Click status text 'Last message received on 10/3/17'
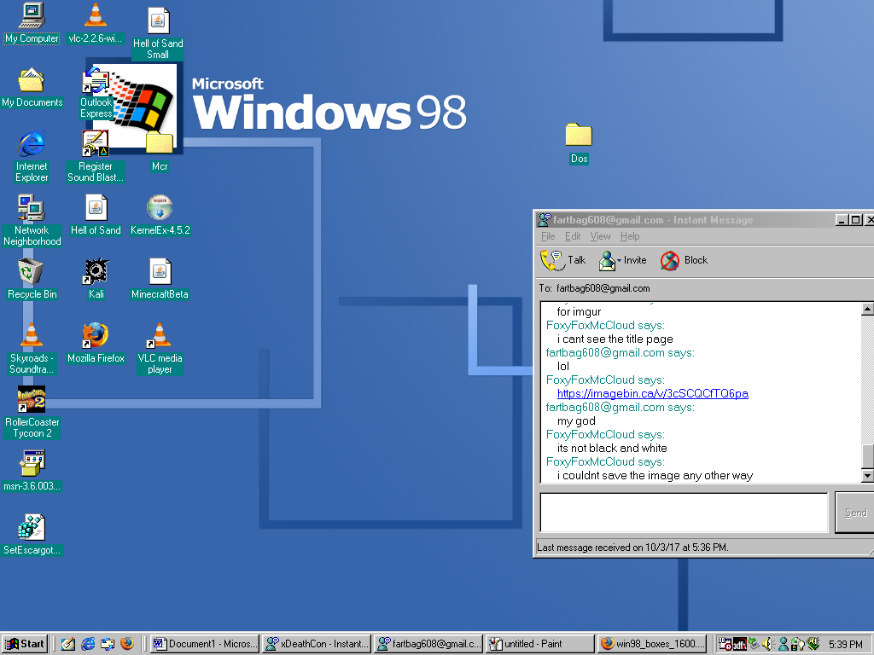 click(x=632, y=548)
